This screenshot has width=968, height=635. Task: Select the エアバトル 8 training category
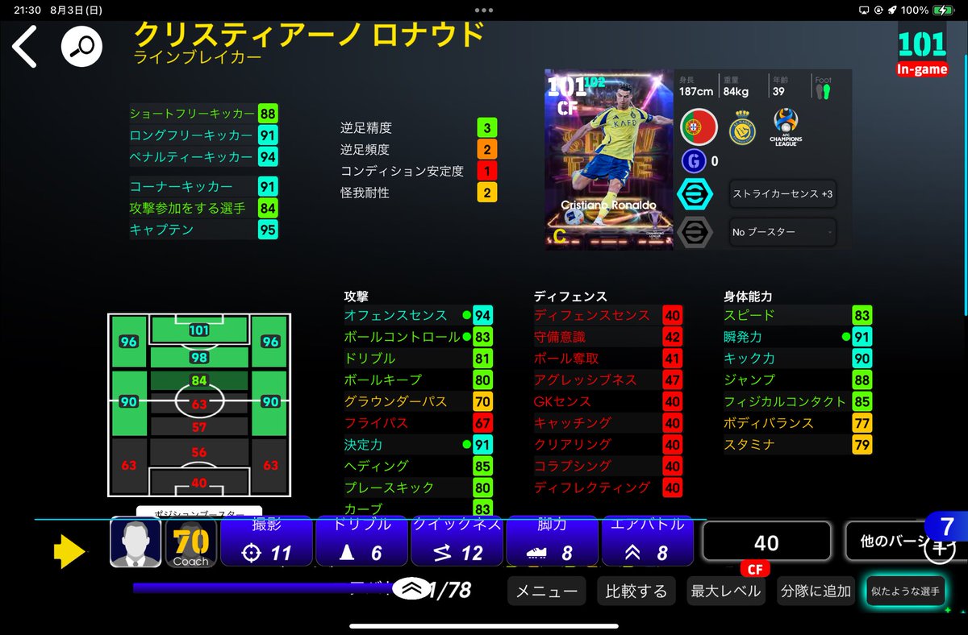(647, 541)
